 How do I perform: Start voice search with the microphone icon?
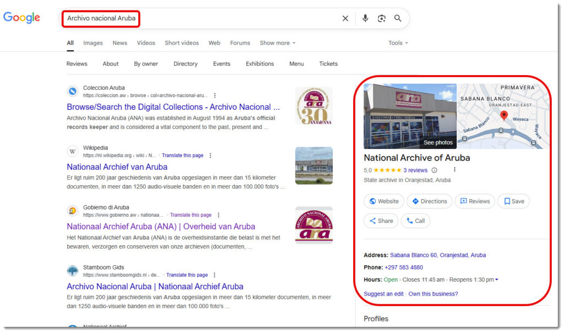point(365,18)
